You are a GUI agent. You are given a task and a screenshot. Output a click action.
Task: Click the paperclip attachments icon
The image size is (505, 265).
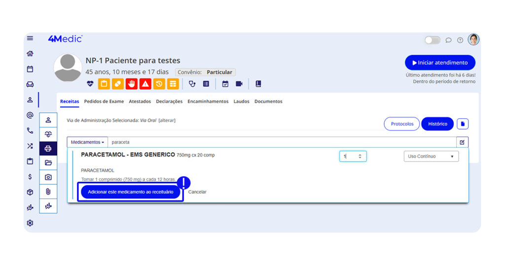click(48, 192)
